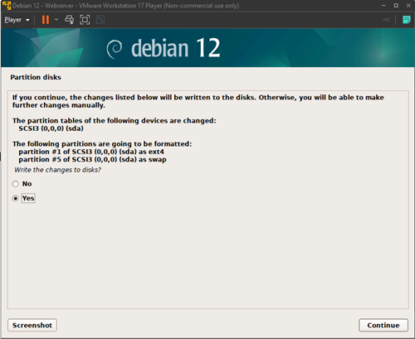Click the greyed-out Unity mode icon
Viewport: 415px width, 339px height.
pos(100,20)
